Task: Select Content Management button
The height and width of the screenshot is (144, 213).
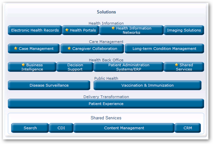Action: click(x=124, y=128)
